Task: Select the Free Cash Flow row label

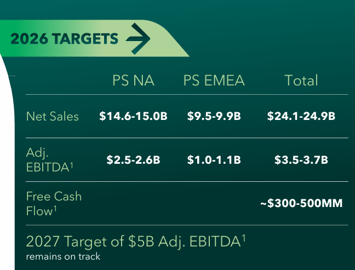Action: pyautogui.click(x=53, y=203)
